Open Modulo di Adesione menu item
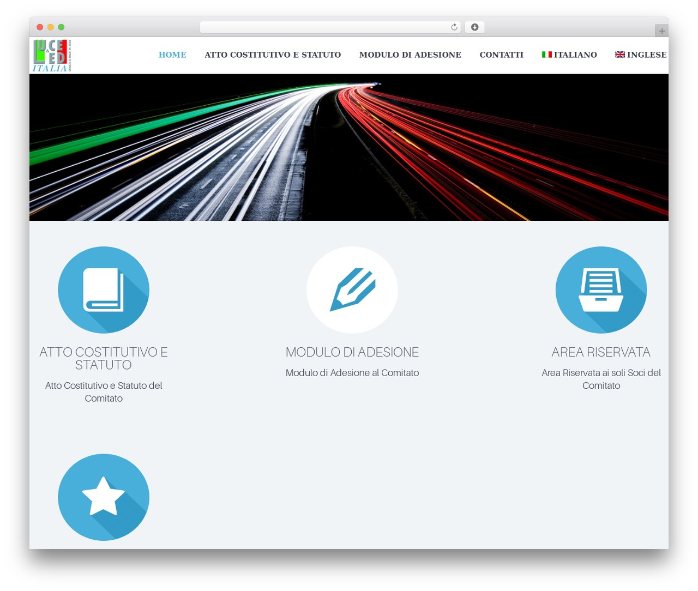 (410, 55)
